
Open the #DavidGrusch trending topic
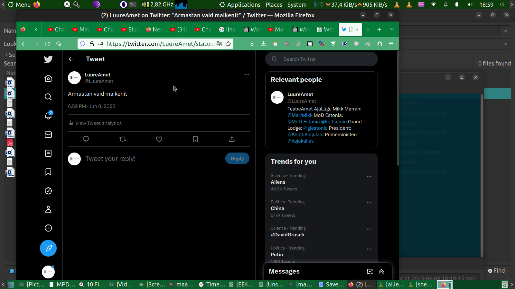click(287, 235)
